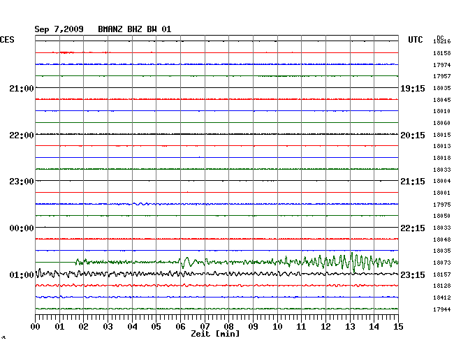The height and width of the screenshot is (345, 454).
Task: Click the DC value 17944
Action: 442,309
